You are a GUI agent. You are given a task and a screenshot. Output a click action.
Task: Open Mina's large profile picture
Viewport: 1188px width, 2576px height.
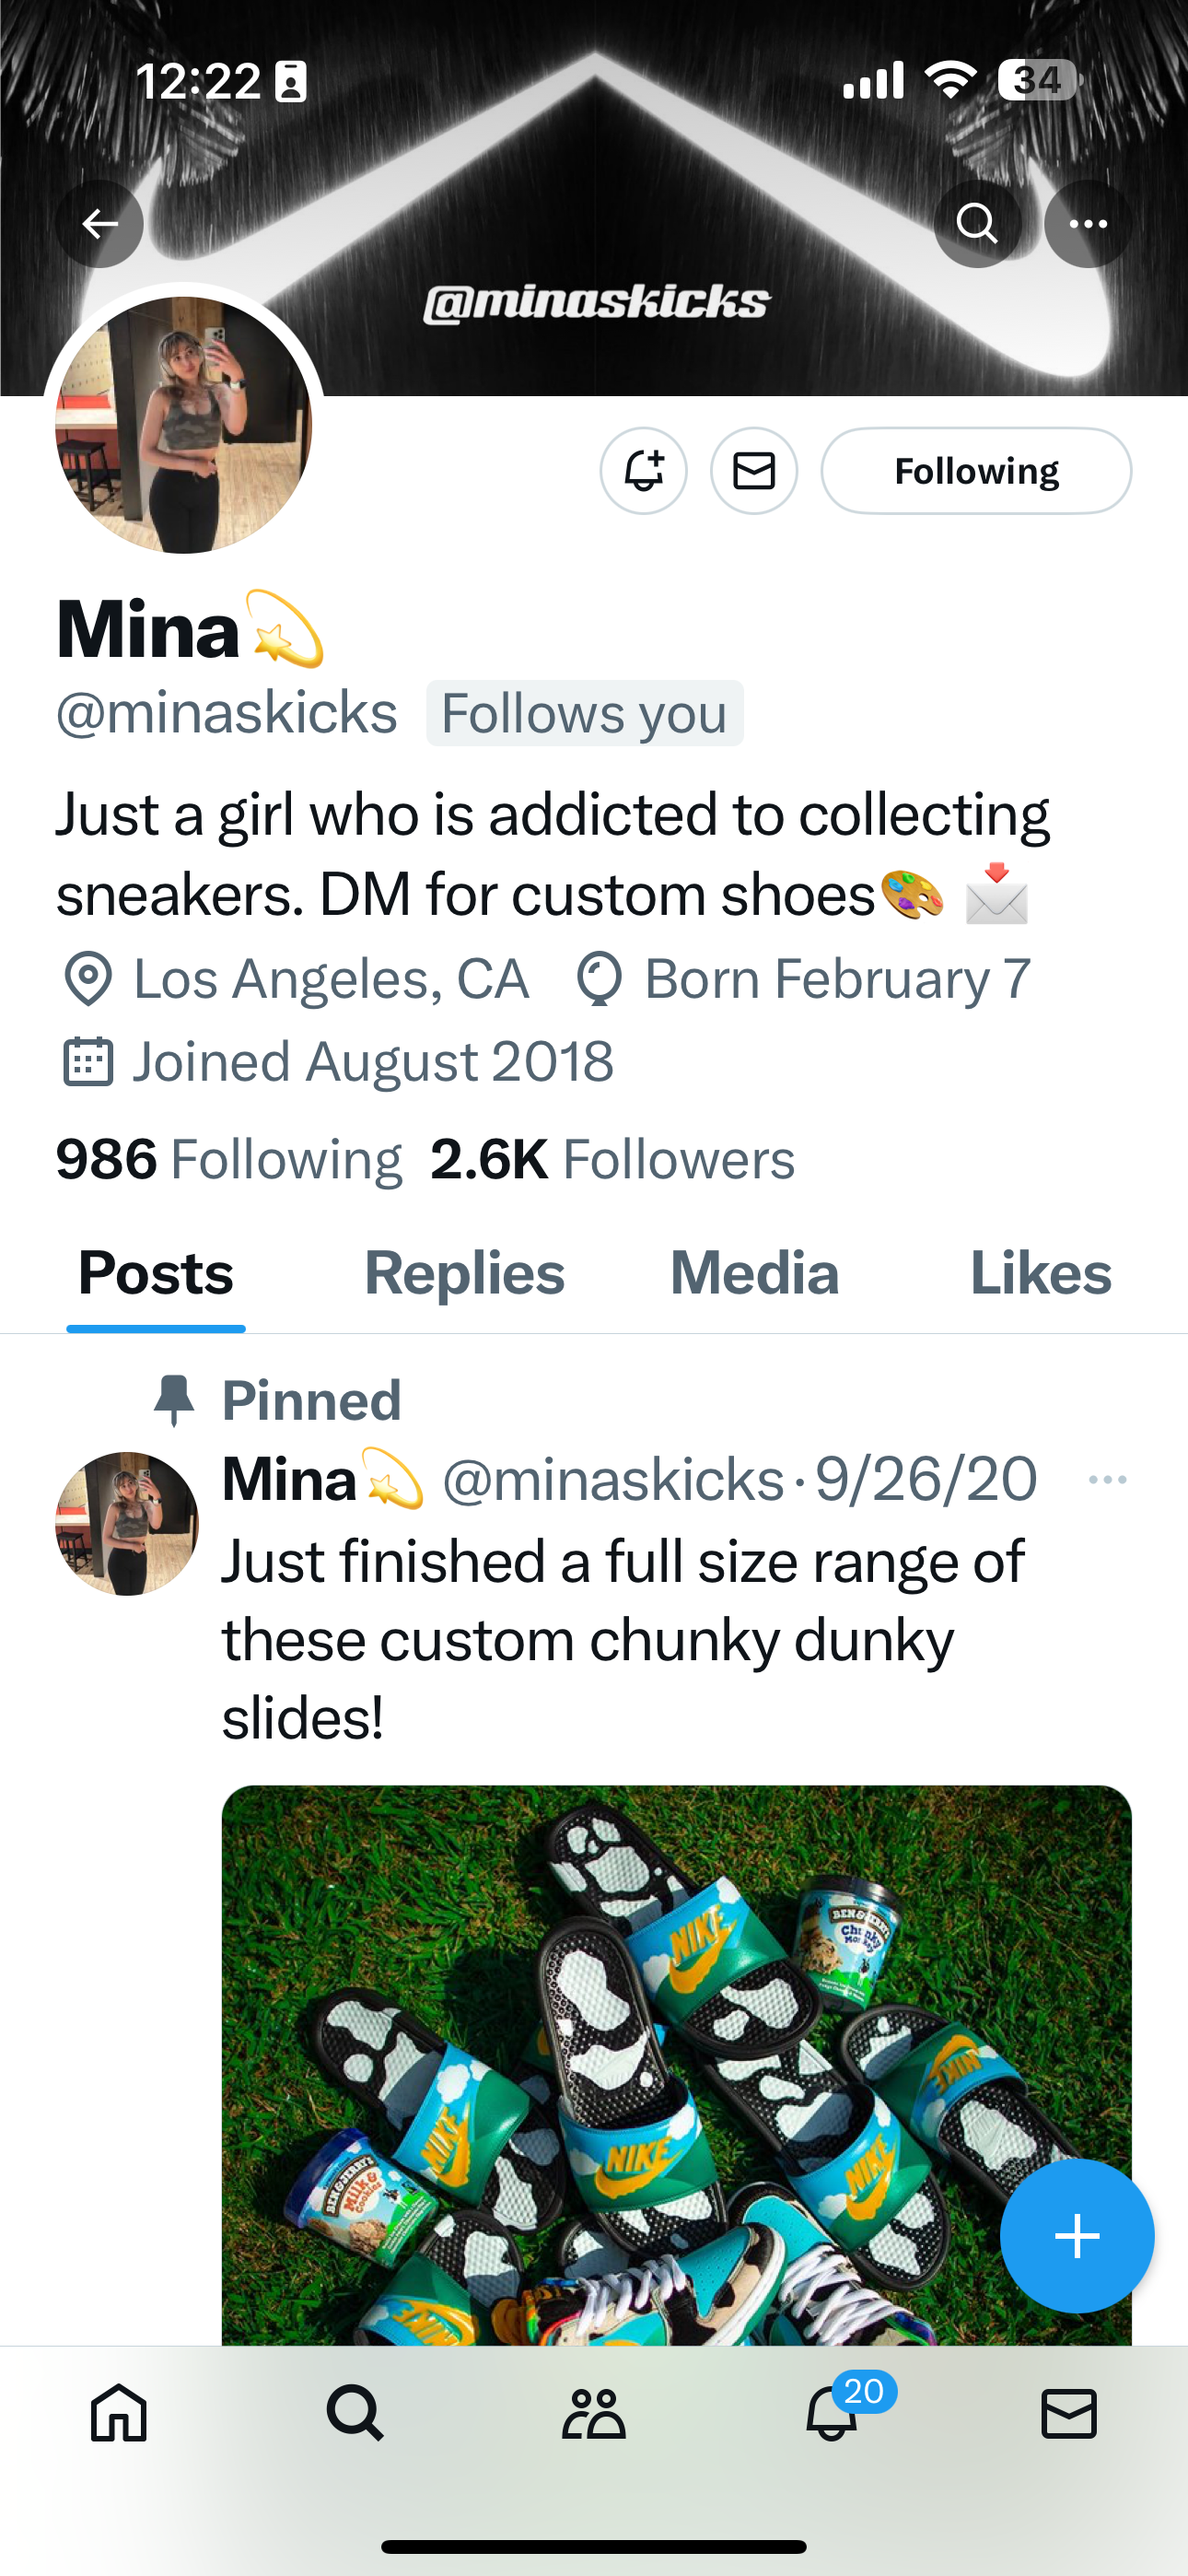(184, 424)
